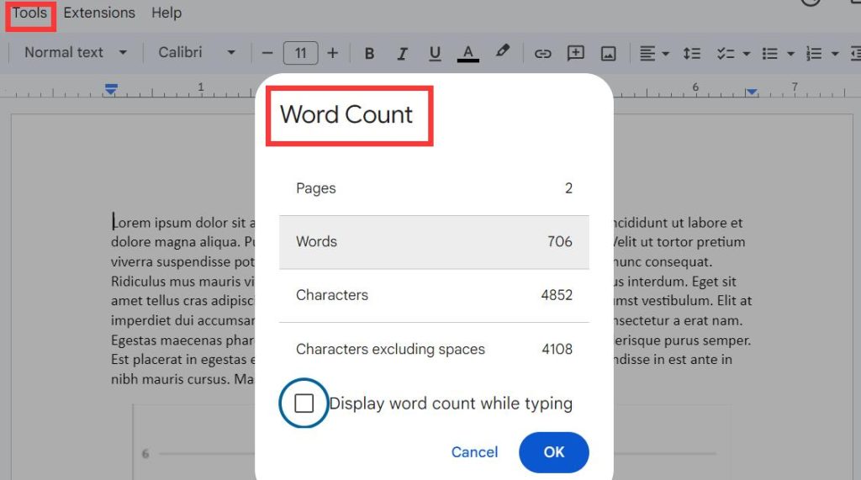This screenshot has width=861, height=480.
Task: Underline the selected text
Action: click(435, 53)
